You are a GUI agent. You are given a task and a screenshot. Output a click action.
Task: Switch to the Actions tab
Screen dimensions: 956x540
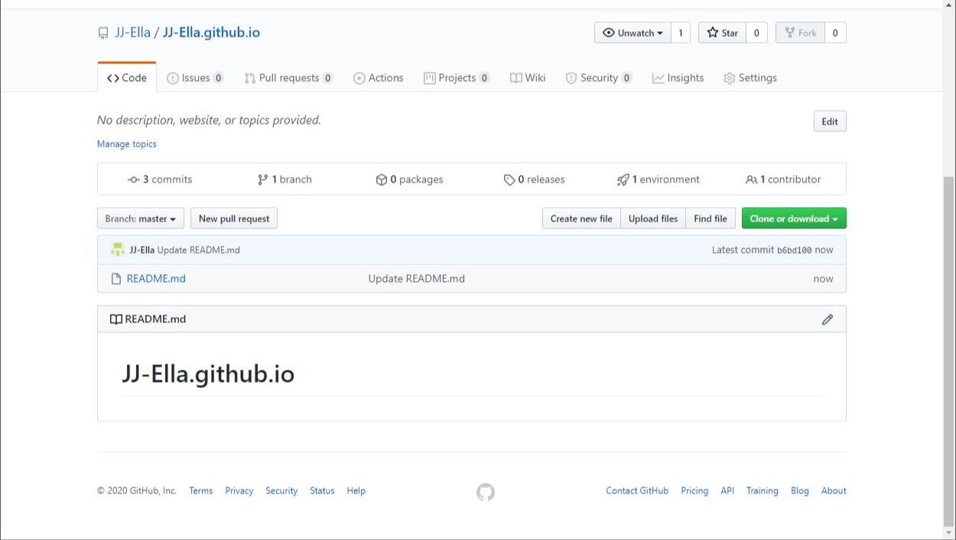pyautogui.click(x=379, y=78)
